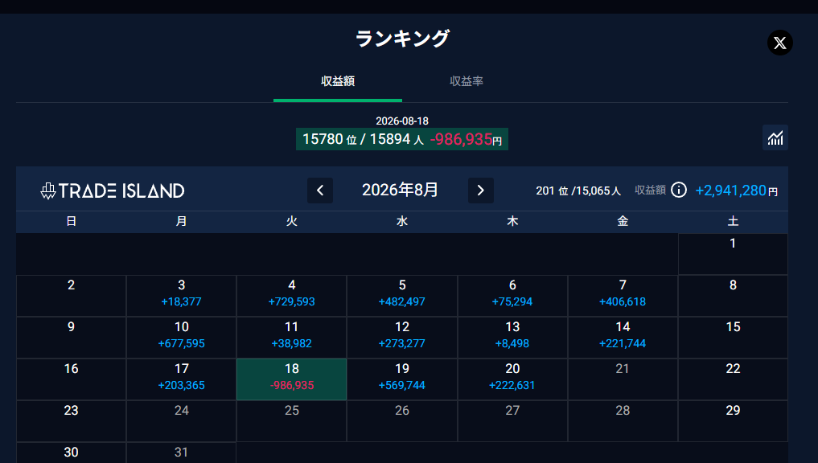This screenshot has height=463, width=818.
Task: Select August 5 showing +482,497
Action: coord(402,296)
